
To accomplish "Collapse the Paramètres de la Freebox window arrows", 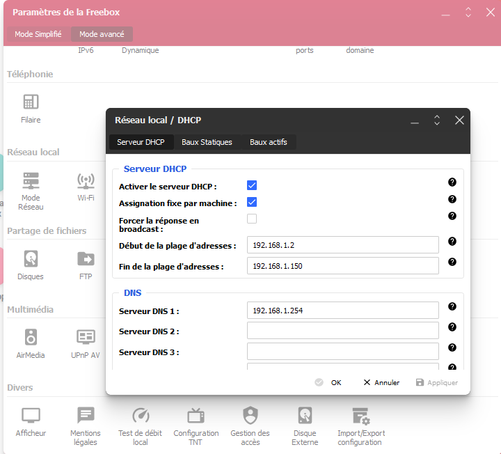I will pyautogui.click(x=468, y=12).
